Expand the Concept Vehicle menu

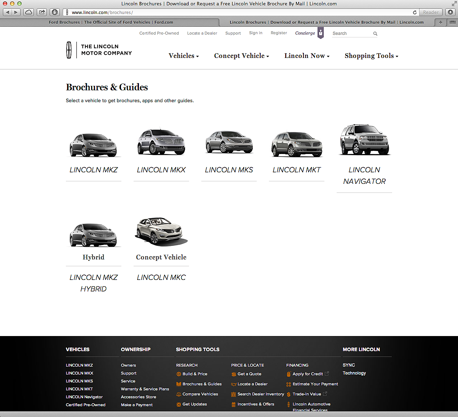pyautogui.click(x=242, y=56)
